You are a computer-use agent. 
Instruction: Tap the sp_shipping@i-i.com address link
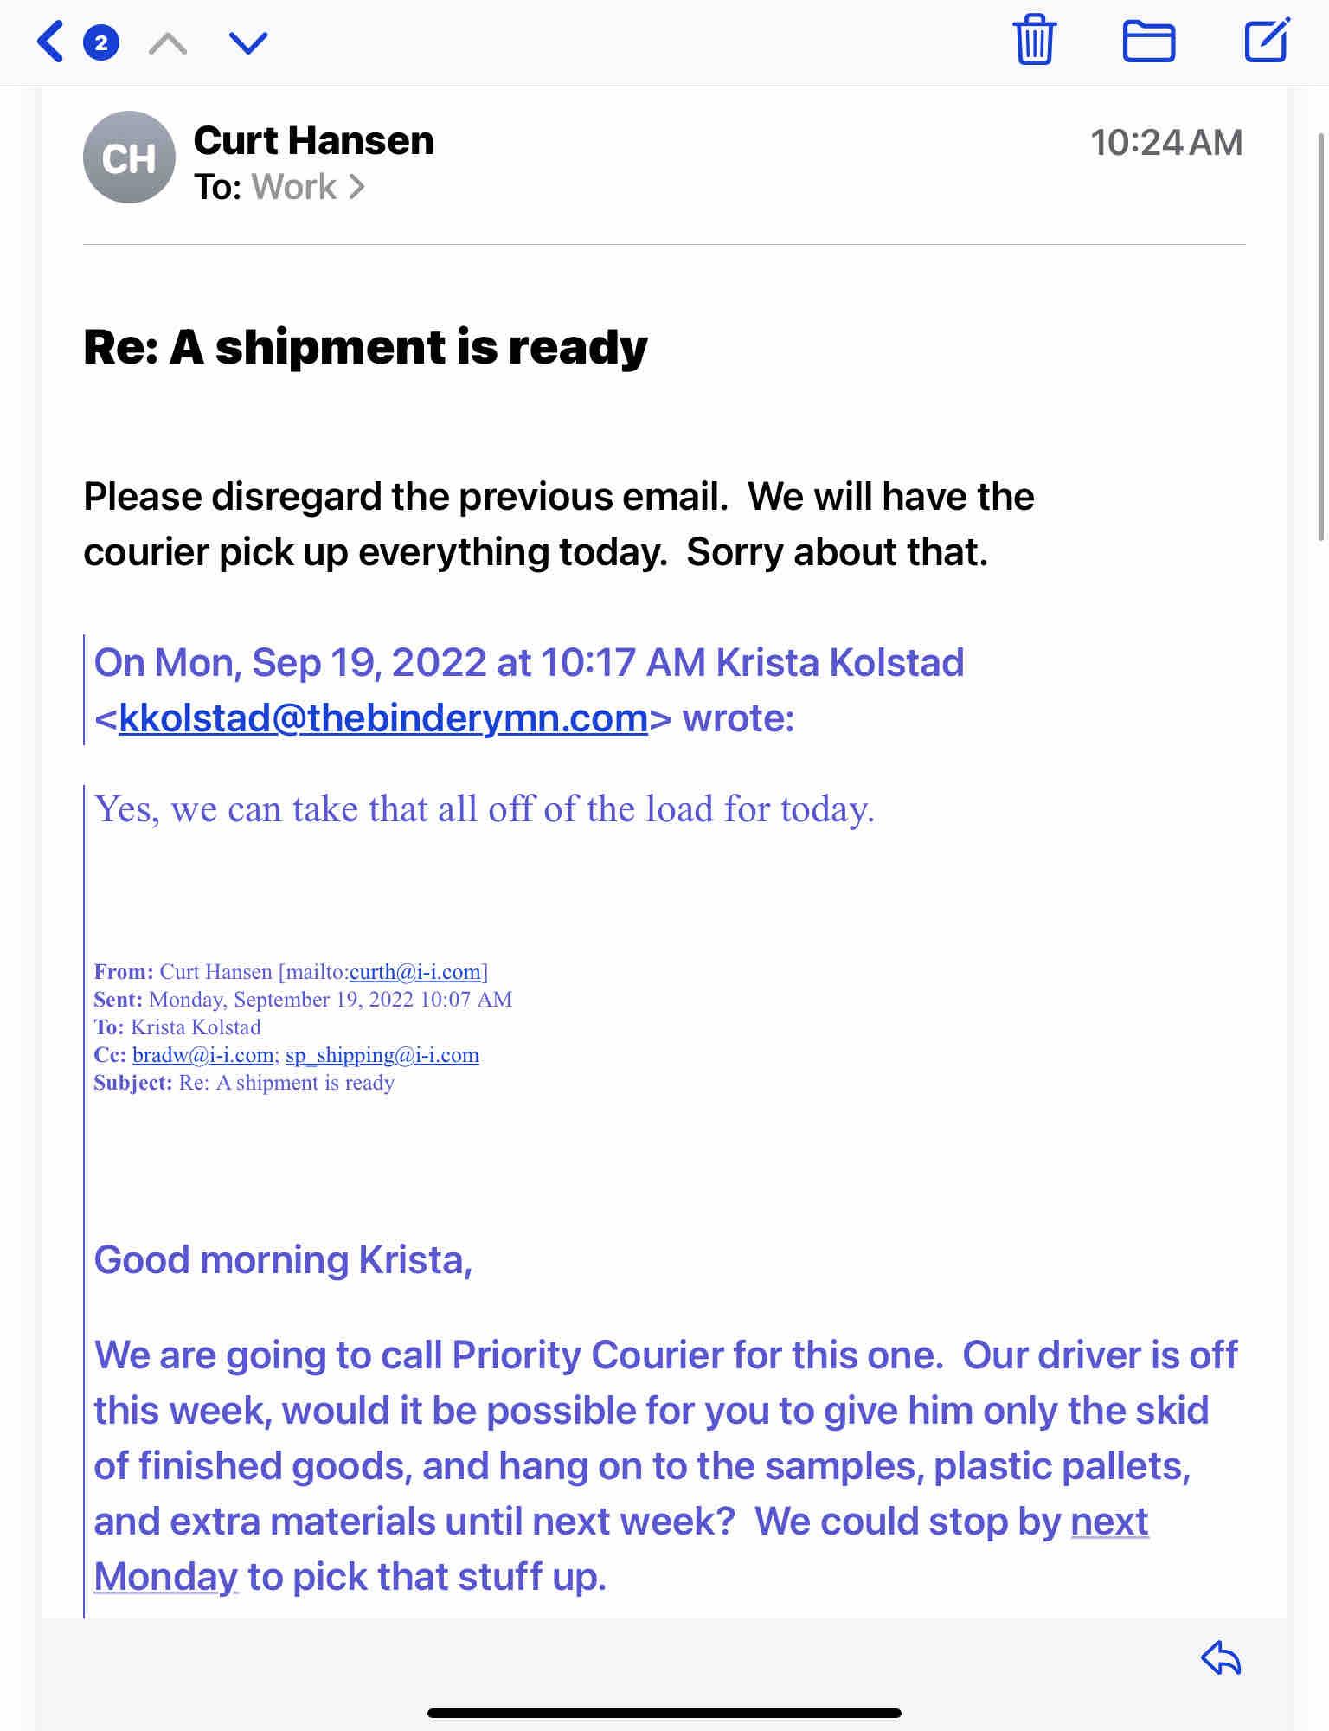pos(382,1055)
